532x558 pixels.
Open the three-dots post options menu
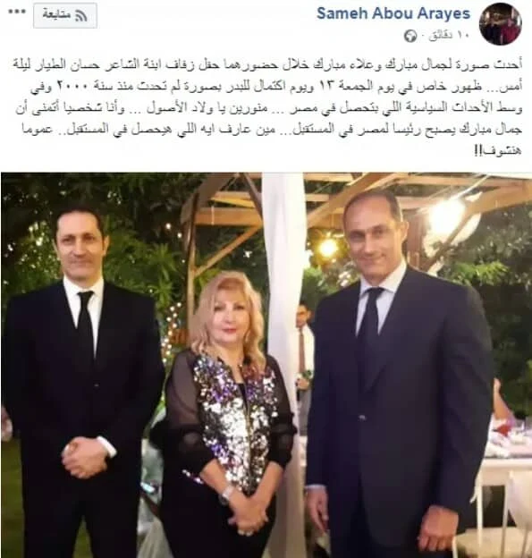[x=16, y=13]
